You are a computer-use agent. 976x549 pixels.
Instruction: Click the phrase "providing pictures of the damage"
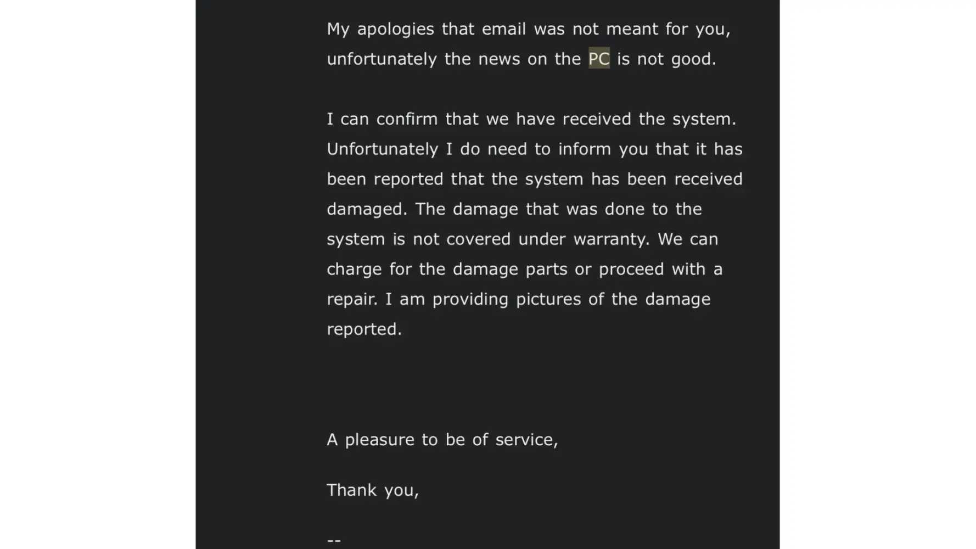point(571,299)
